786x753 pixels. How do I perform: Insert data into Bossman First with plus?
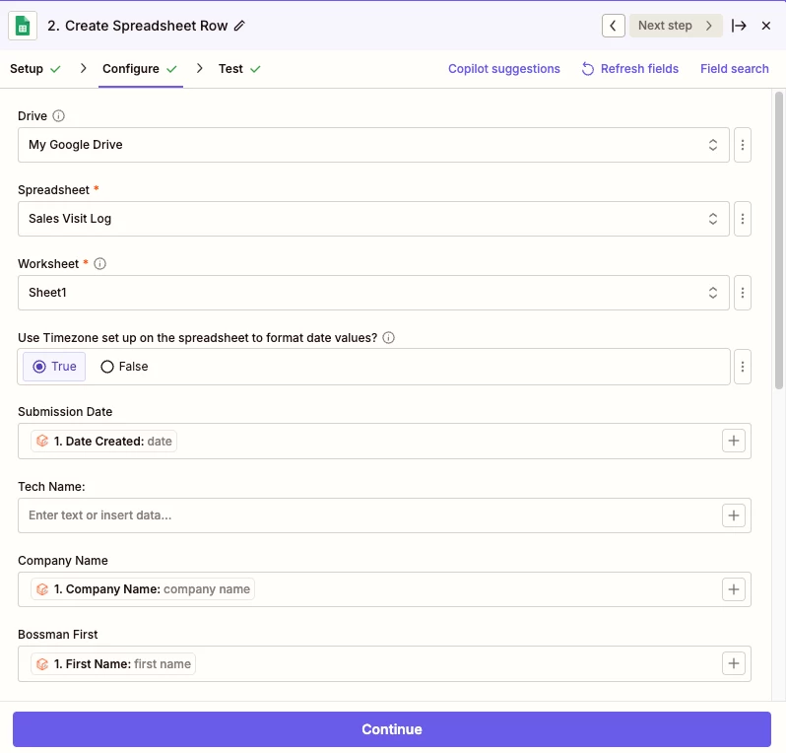coord(734,663)
